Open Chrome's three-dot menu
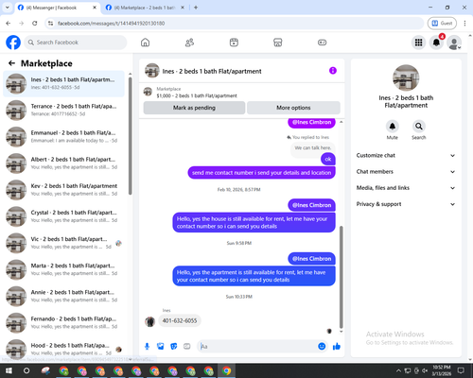Screen dimensions: 473x378 464,23
